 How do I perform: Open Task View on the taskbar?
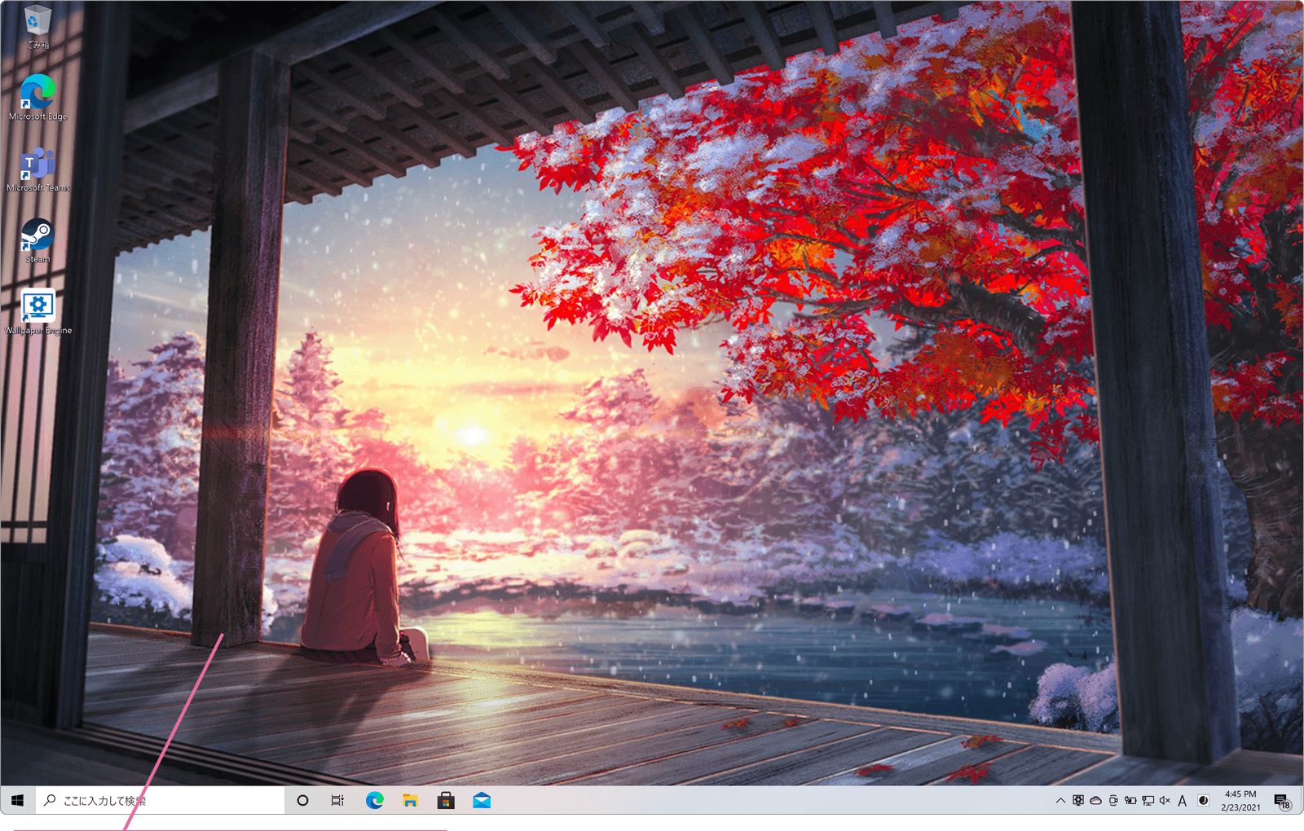point(337,800)
